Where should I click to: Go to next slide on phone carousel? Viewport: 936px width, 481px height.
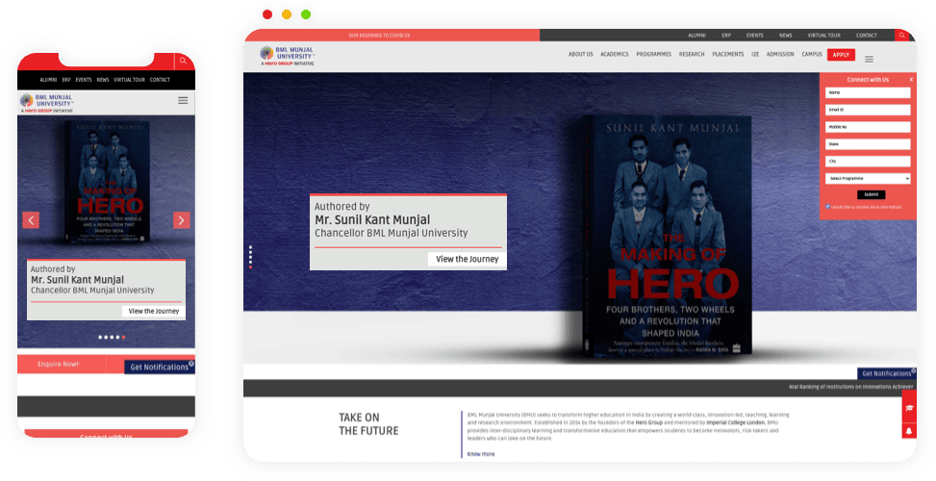182,220
